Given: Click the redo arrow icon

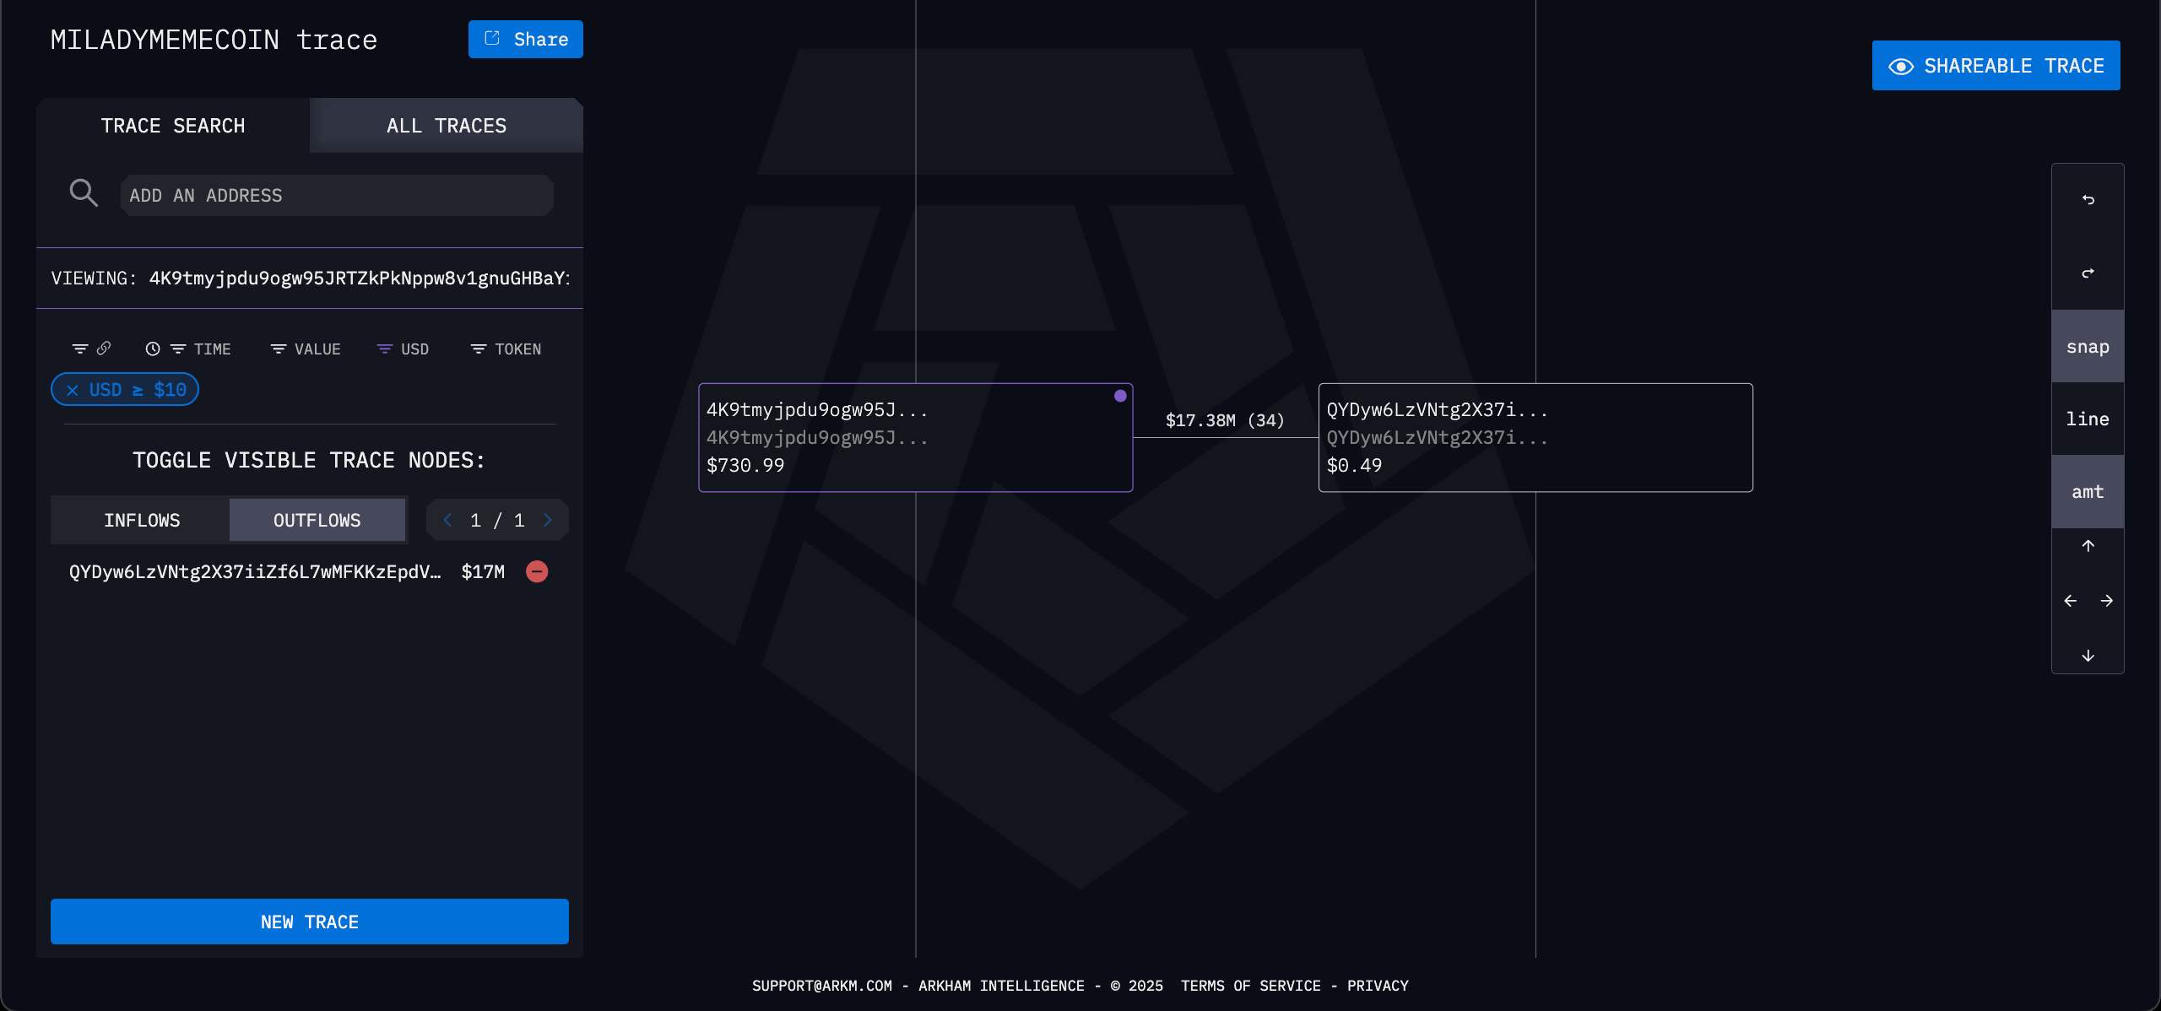Looking at the screenshot, I should (x=2088, y=273).
